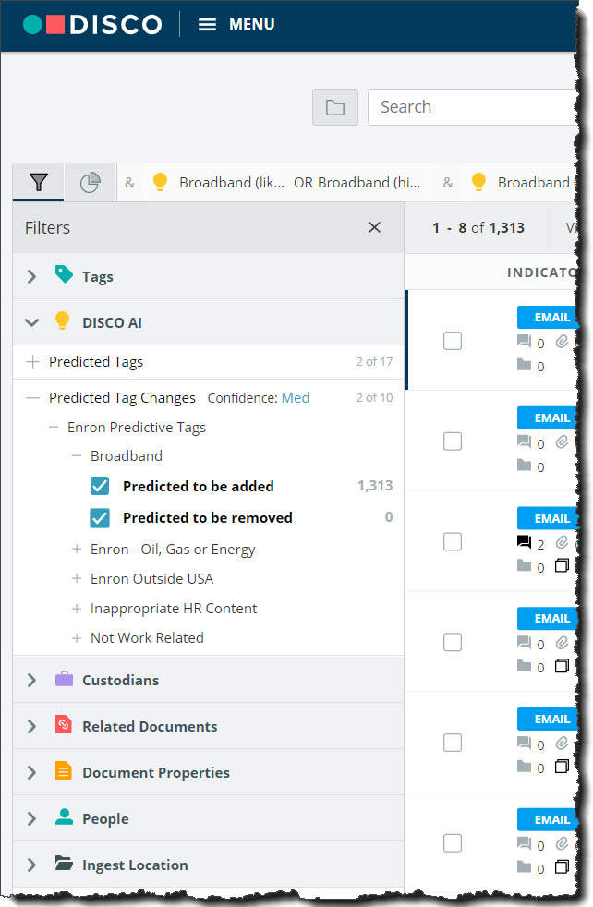This screenshot has width=593, height=907.
Task: Click the folder browse icon left of the search box
Action: (334, 107)
